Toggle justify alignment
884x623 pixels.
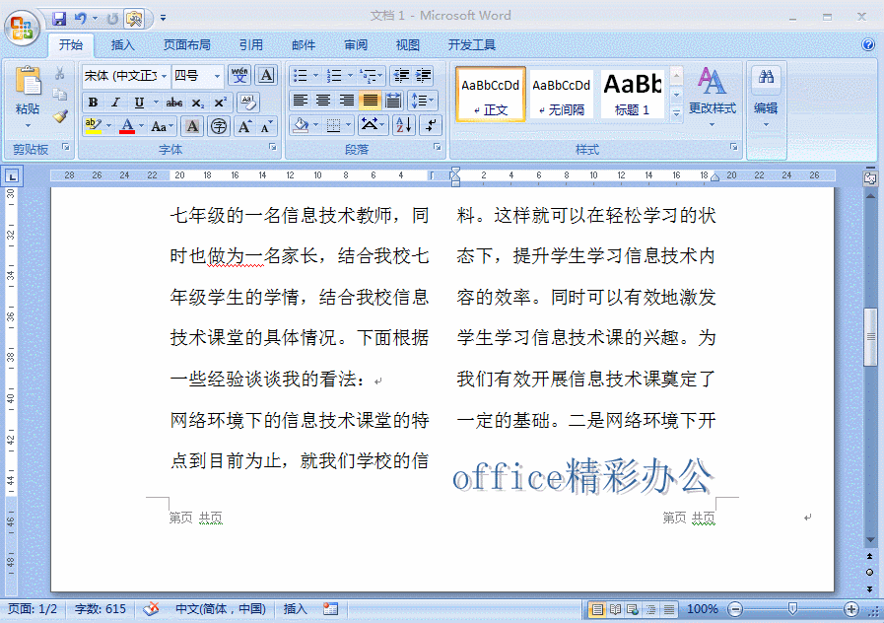tap(370, 101)
